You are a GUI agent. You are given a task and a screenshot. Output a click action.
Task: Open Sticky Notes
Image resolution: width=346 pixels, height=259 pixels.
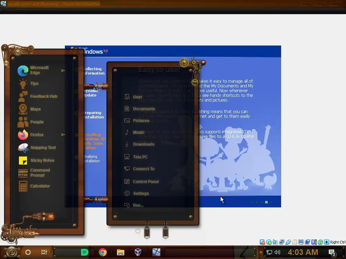pos(36,160)
